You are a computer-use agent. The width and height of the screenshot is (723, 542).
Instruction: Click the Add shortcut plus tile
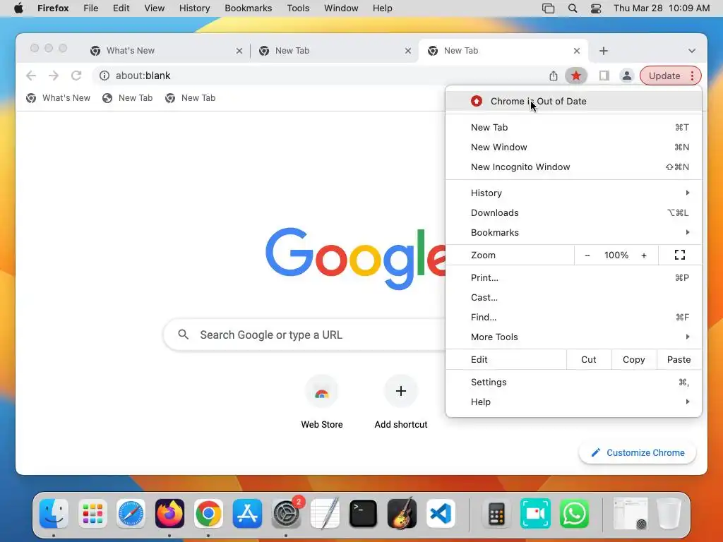point(401,402)
